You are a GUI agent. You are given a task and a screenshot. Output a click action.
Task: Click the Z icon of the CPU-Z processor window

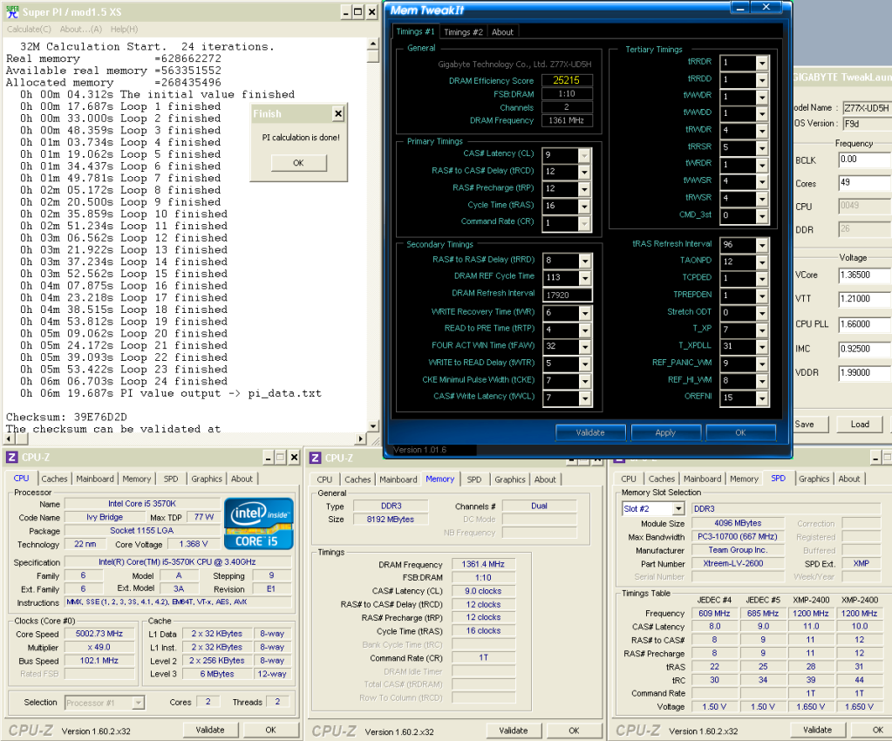pos(11,458)
